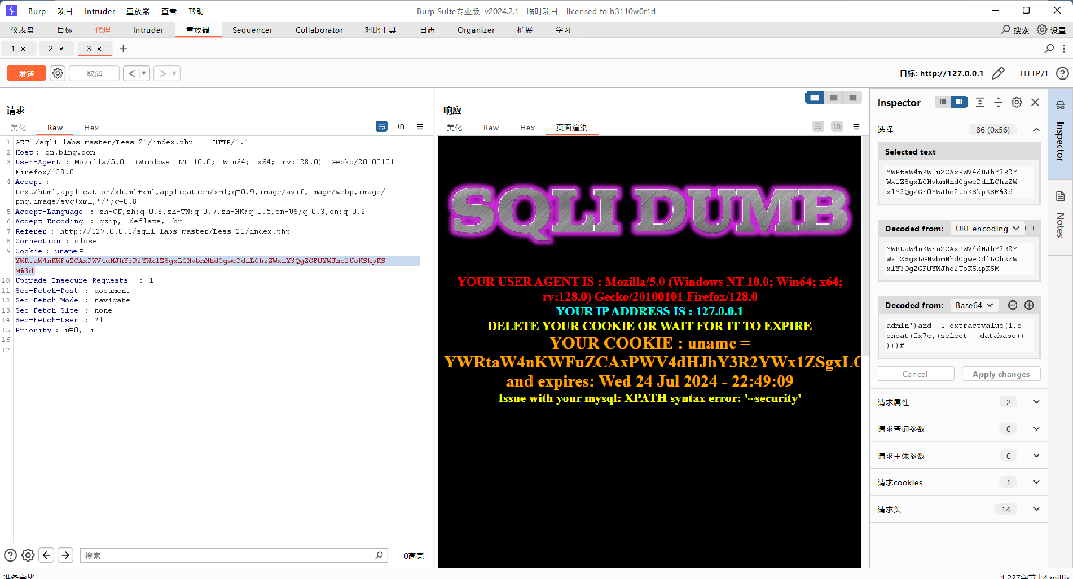
Task: Select side-by-side request/response layout
Action: [815, 98]
